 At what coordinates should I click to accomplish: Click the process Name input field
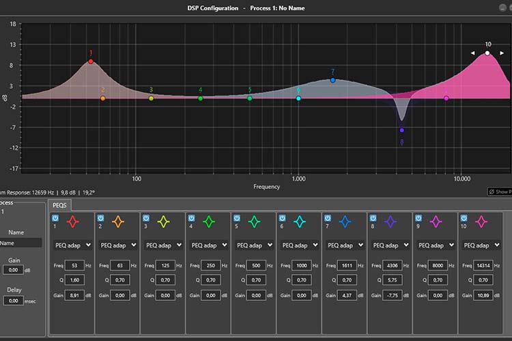click(20, 243)
